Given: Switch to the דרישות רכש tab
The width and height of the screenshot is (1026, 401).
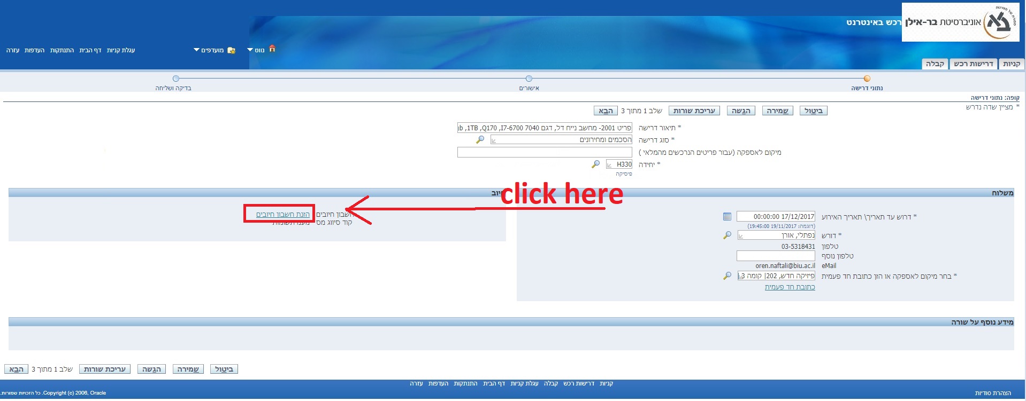Looking at the screenshot, I should 973,64.
